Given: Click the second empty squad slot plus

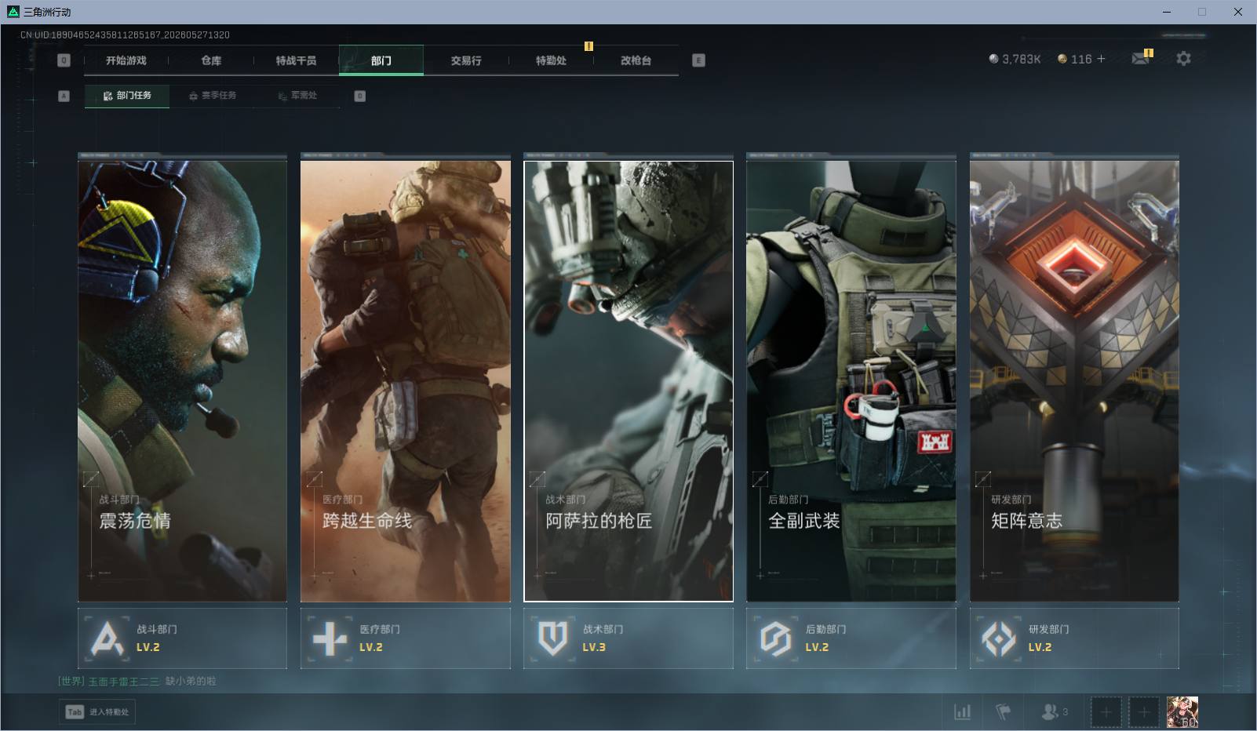Looking at the screenshot, I should point(1143,711).
